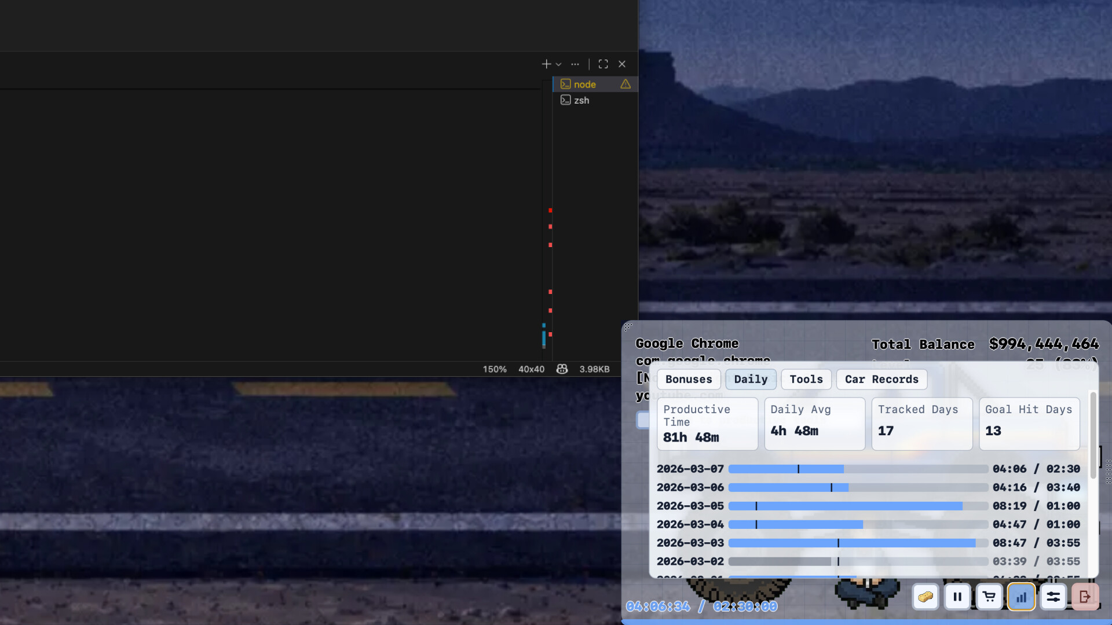Open the sliders settings icon
Image resolution: width=1112 pixels, height=625 pixels.
[1053, 597]
